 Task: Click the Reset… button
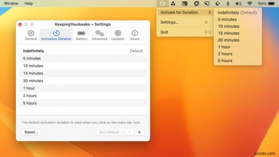pyautogui.click(x=31, y=132)
